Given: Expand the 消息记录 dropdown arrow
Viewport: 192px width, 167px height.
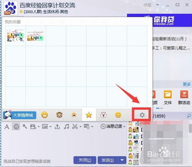Looking at the screenshot, I should pos(124,127).
